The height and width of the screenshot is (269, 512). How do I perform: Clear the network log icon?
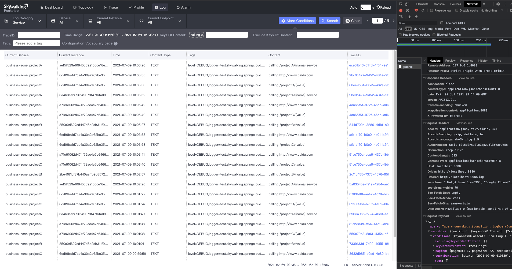(x=408, y=11)
